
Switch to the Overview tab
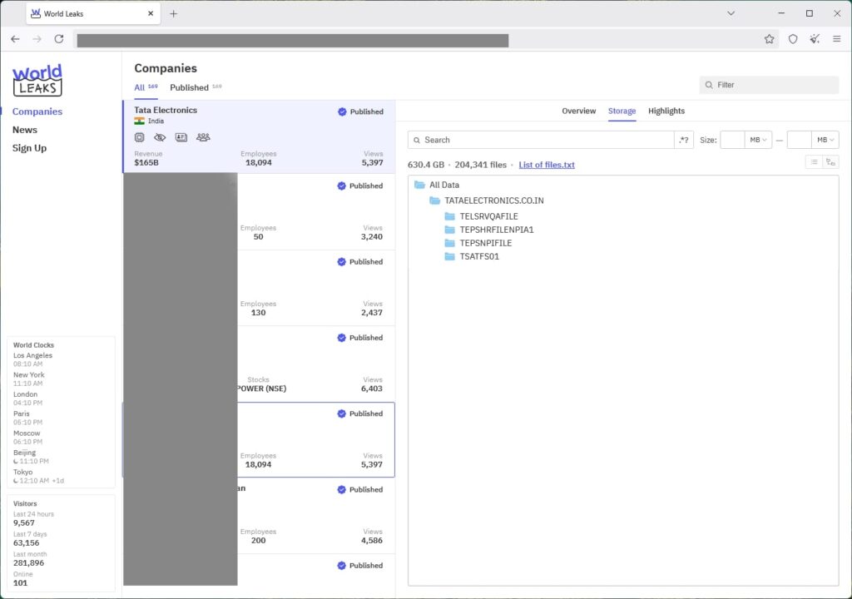tap(579, 111)
